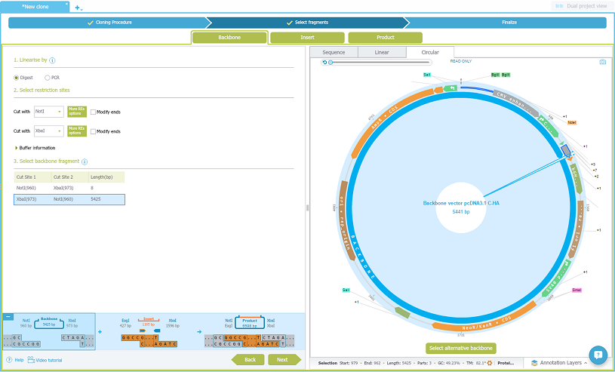615x372 pixels.
Task: Click info icon next to Select backbone fragment
Action: [x=85, y=161]
